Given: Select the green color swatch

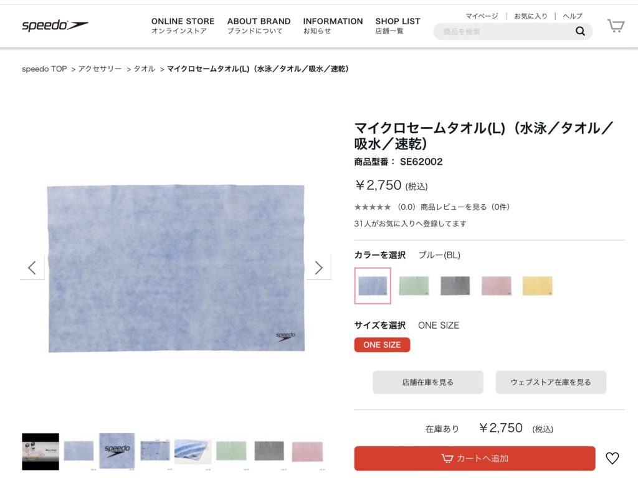Looking at the screenshot, I should click(x=414, y=286).
